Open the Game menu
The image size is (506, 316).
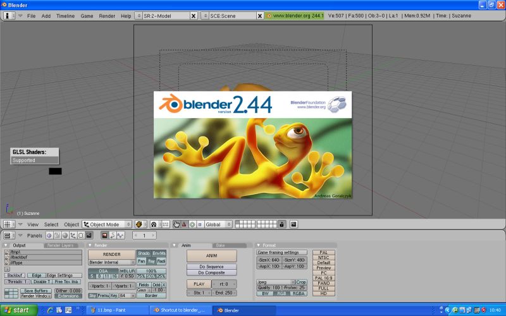click(87, 16)
